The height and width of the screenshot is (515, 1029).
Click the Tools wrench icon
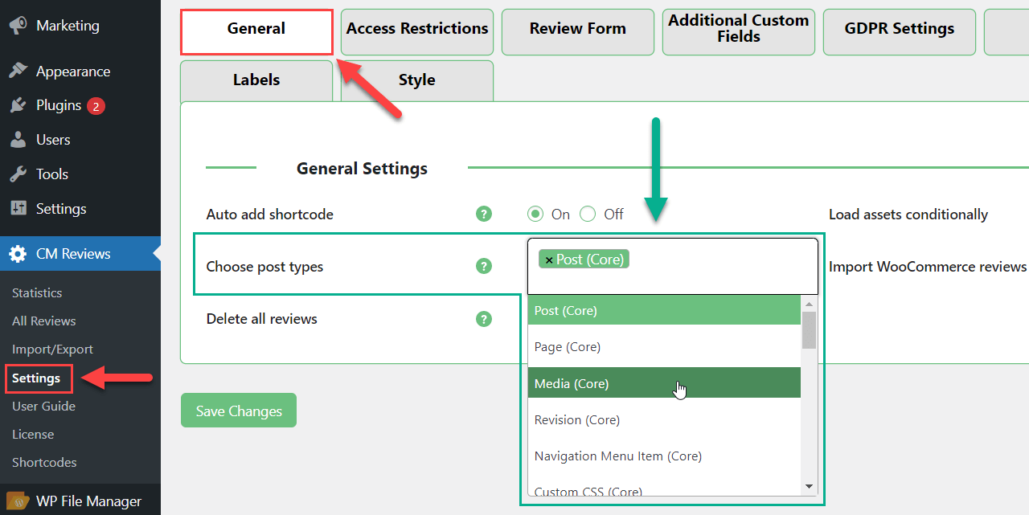coord(18,174)
